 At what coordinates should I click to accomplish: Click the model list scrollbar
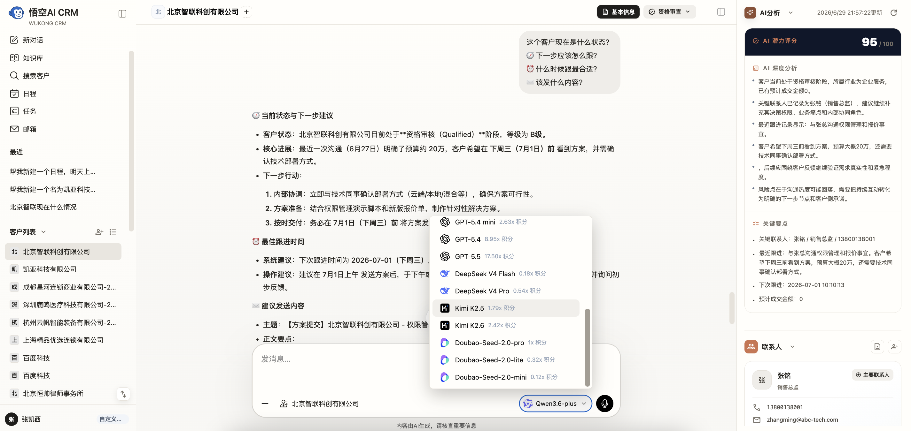pyautogui.click(x=588, y=348)
